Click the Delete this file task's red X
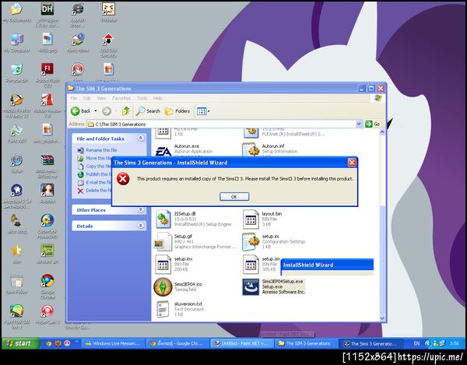The image size is (467, 365). (x=80, y=191)
